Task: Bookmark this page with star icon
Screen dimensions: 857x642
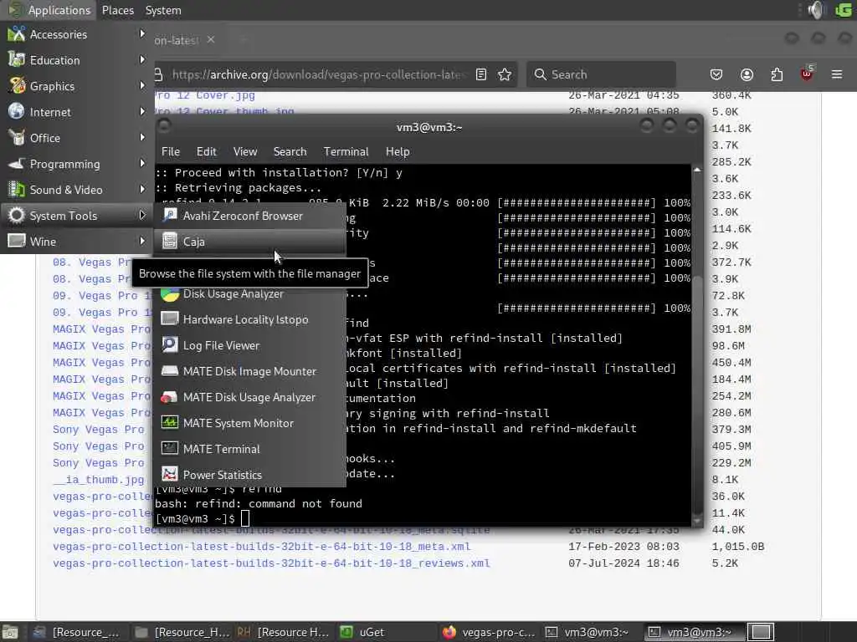Action: tap(505, 74)
